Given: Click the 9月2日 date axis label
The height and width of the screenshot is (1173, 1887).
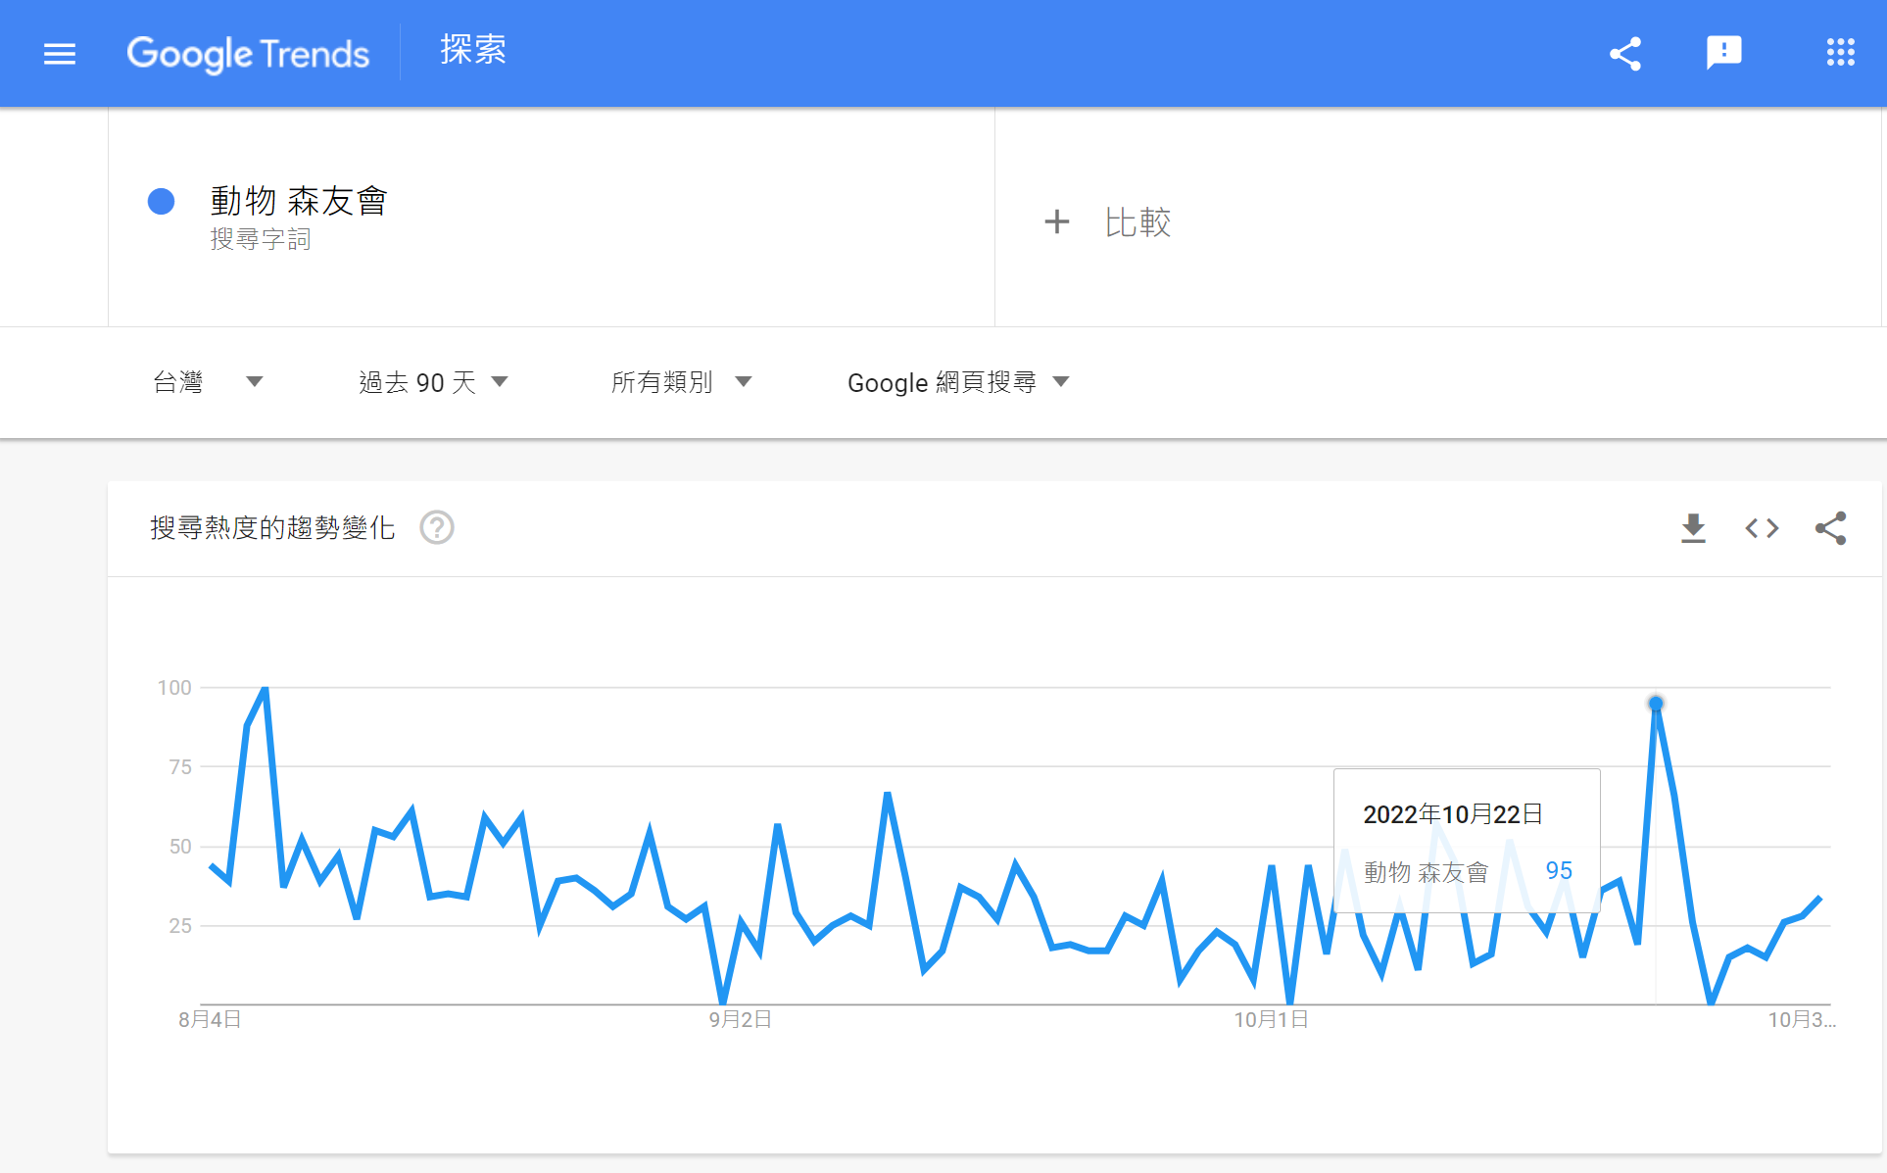Looking at the screenshot, I should click(740, 1019).
